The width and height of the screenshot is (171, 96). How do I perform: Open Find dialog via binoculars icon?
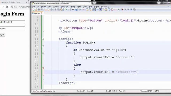pos(73,10)
